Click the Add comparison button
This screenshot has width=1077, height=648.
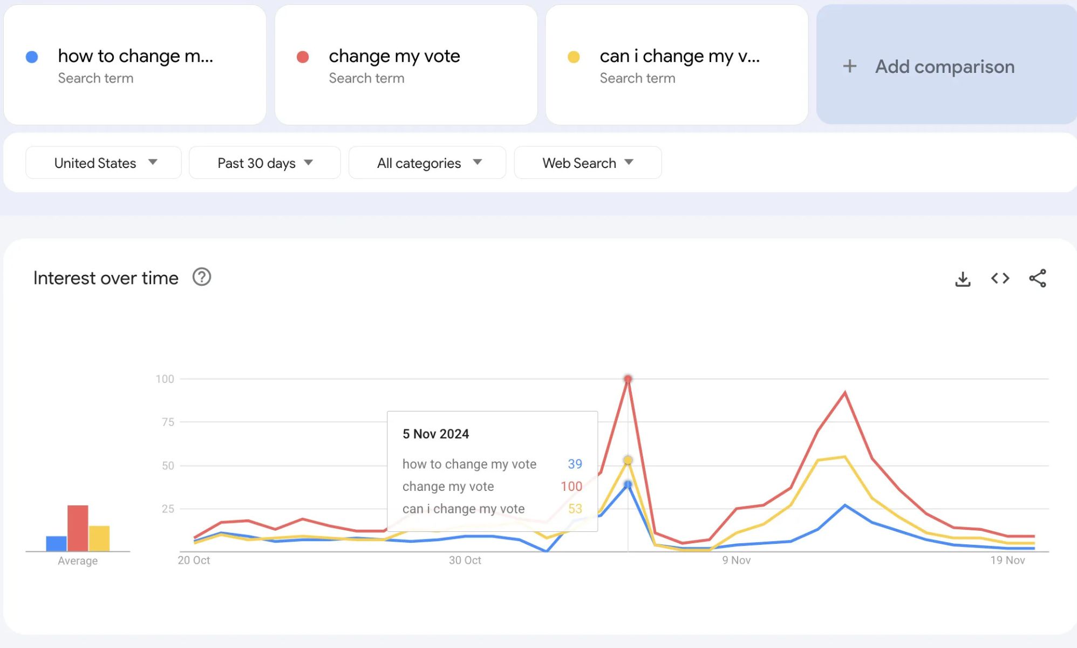point(946,66)
